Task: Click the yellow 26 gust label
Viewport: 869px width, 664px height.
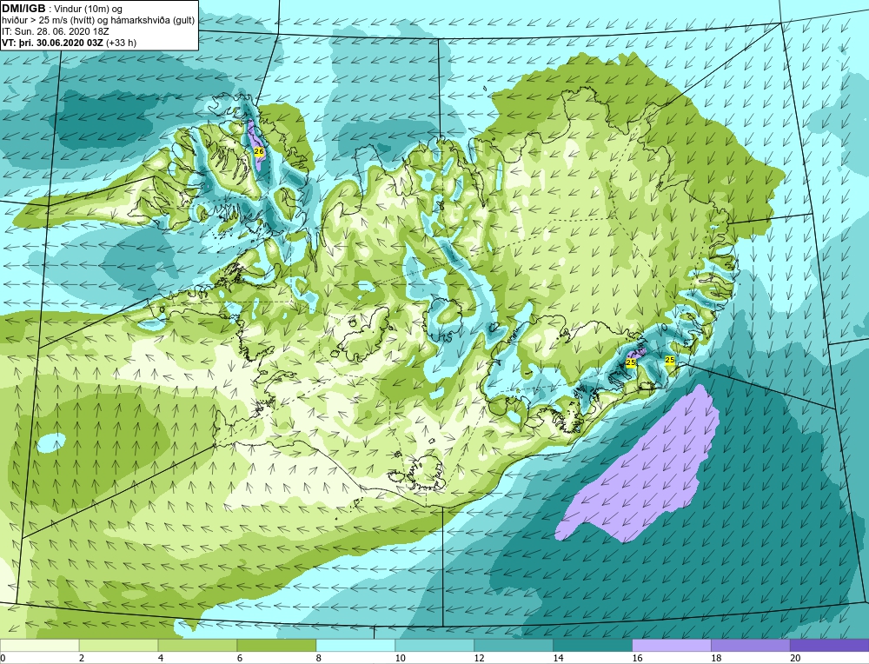Action: [x=258, y=150]
